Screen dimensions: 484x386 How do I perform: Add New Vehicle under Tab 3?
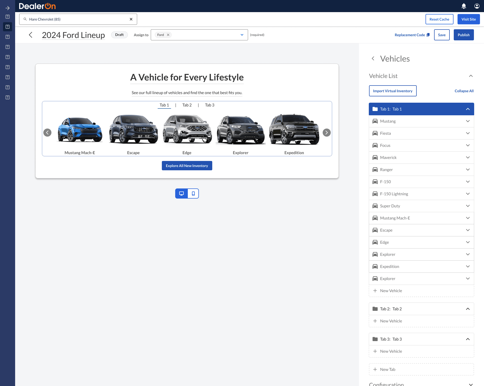421,351
